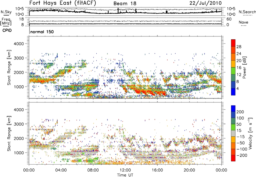Select the "Velocity [m s⁻¹]" colorbar title
Image resolution: width=256 pixels, height=177 pixels.
pos(250,133)
